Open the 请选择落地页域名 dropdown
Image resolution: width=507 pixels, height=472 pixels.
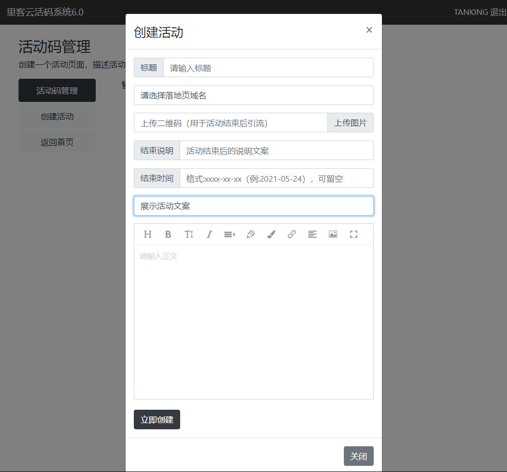tap(254, 95)
